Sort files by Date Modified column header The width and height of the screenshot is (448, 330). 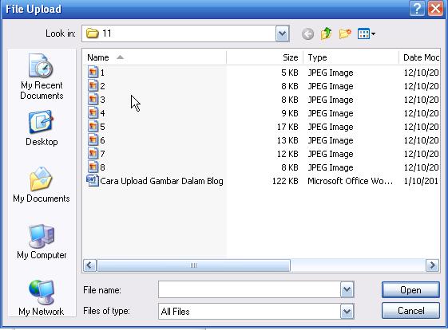point(419,57)
